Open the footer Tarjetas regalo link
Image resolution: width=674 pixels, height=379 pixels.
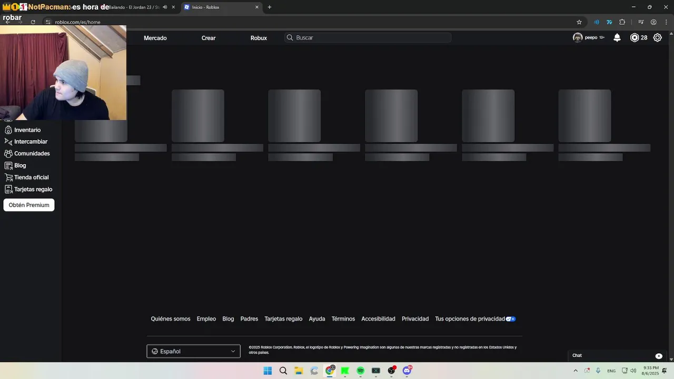[x=283, y=319]
